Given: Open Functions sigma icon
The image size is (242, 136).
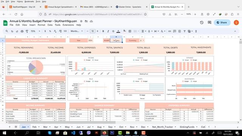Looking at the screenshot, I should point(196,31).
